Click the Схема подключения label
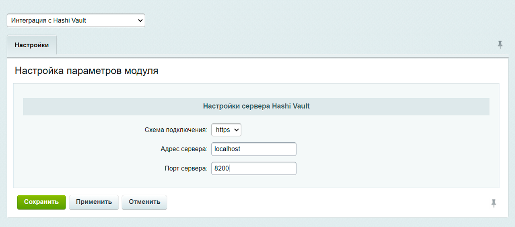 176,130
